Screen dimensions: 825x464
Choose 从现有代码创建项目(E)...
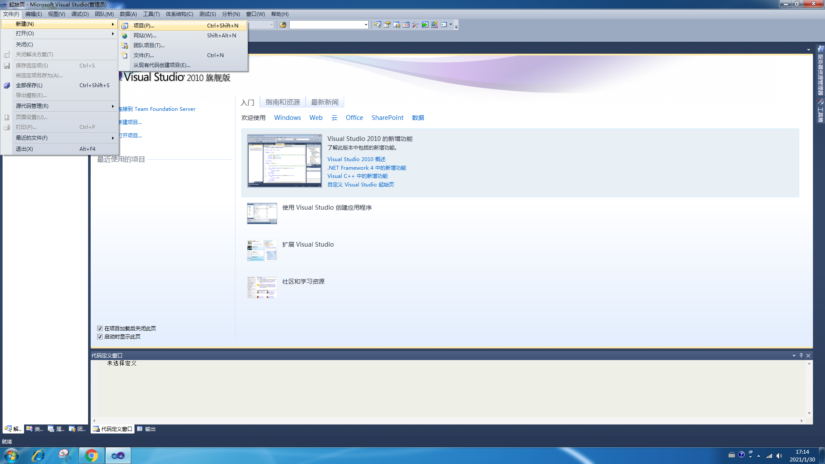coord(183,65)
